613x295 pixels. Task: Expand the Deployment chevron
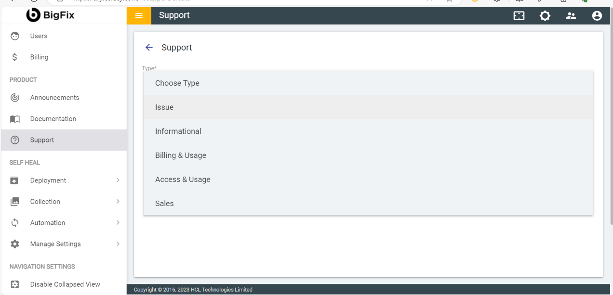click(x=118, y=180)
